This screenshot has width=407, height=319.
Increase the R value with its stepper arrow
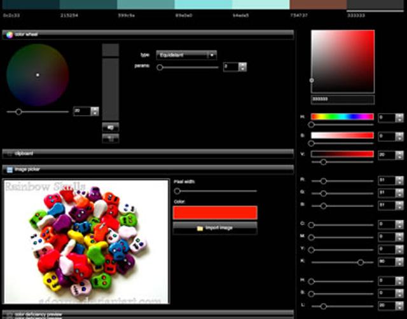click(x=399, y=178)
